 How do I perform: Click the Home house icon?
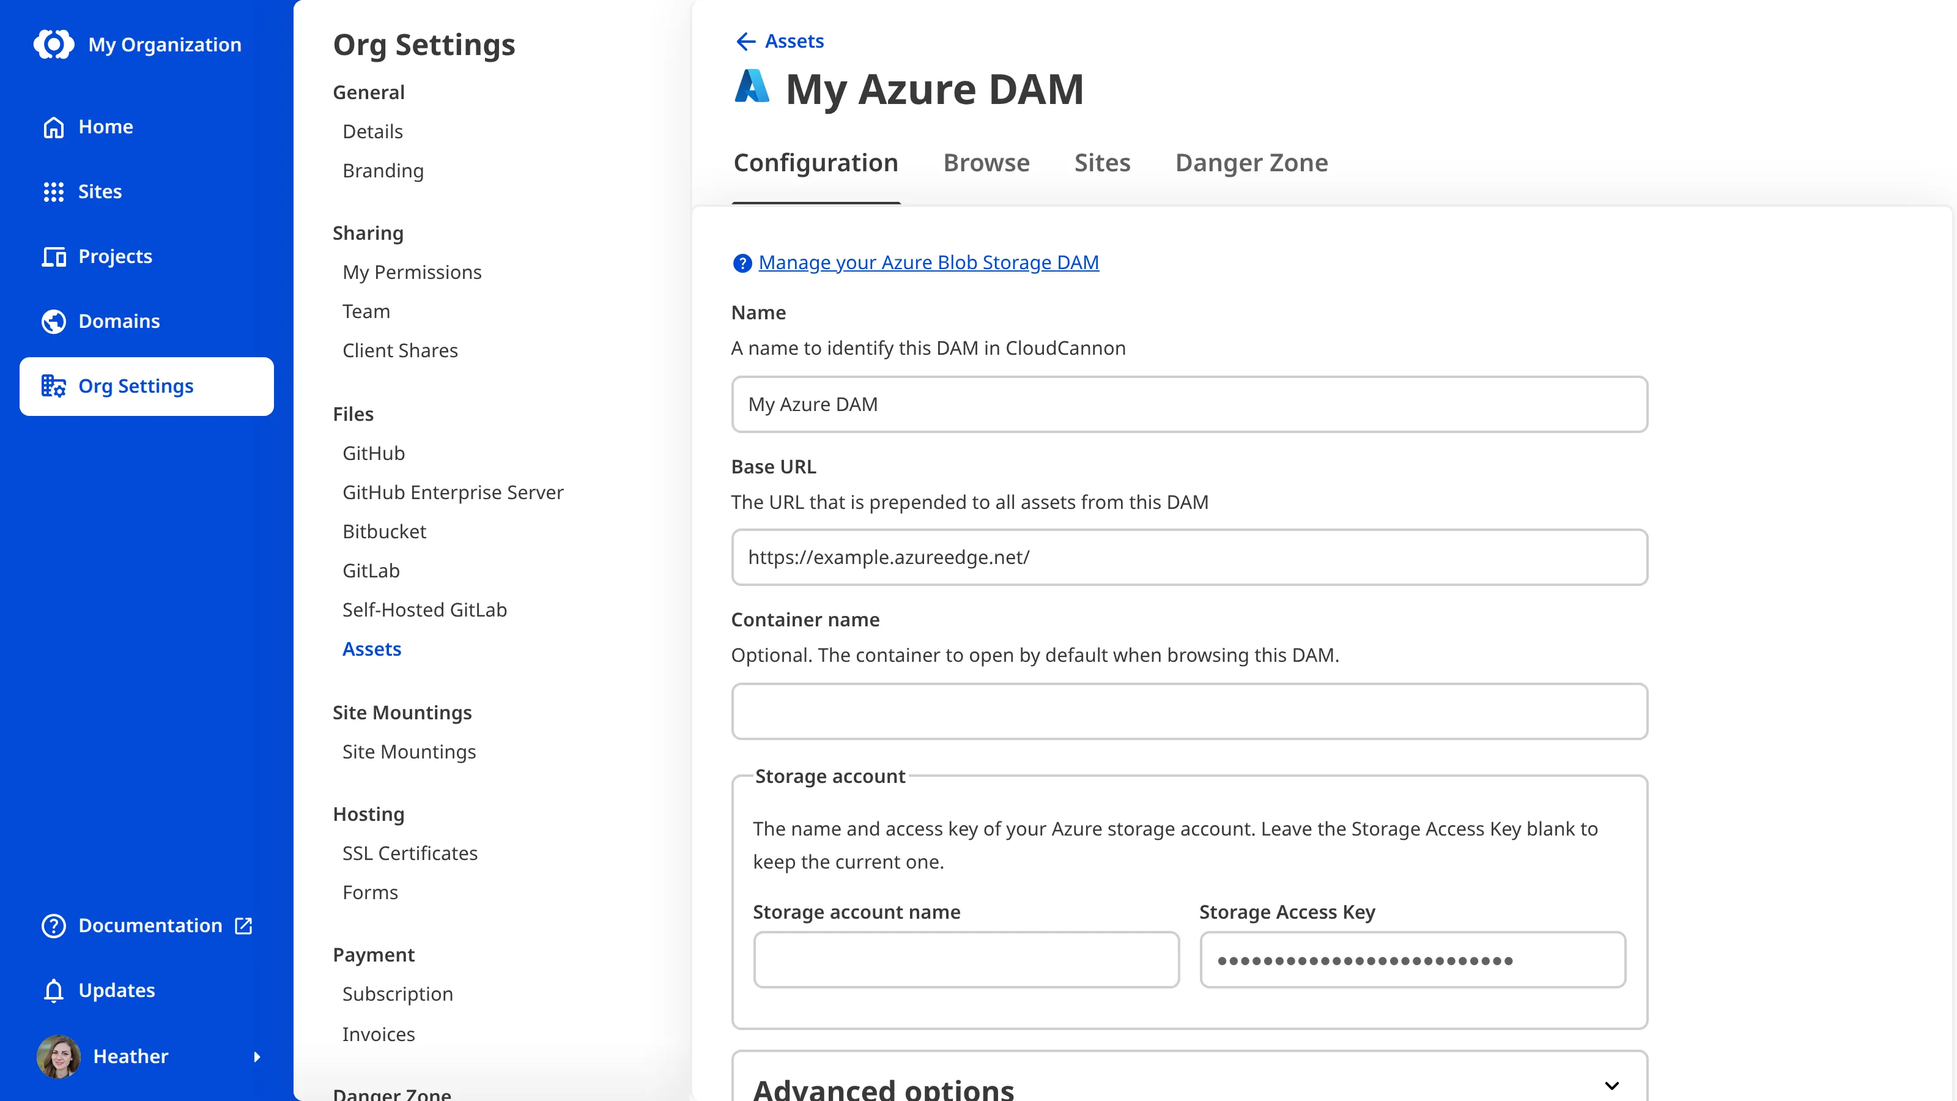(x=53, y=127)
